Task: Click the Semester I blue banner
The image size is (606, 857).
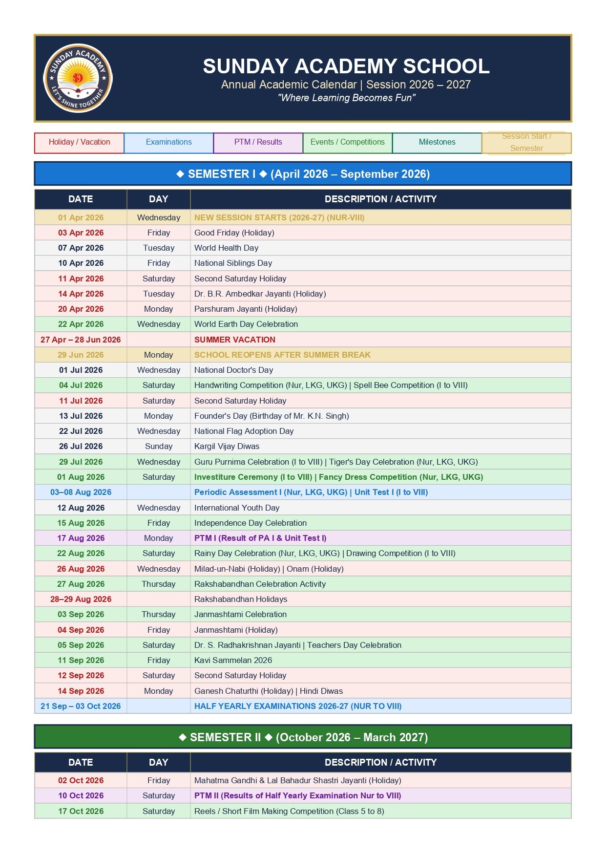Action: click(x=303, y=174)
